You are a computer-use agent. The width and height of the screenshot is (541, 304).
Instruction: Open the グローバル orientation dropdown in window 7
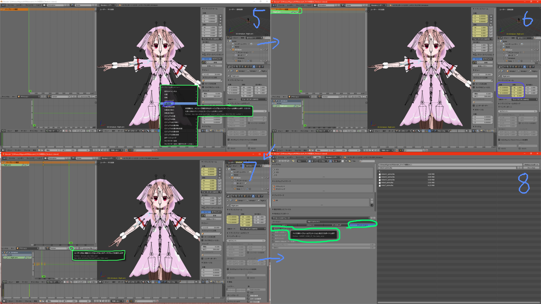tap(173, 282)
